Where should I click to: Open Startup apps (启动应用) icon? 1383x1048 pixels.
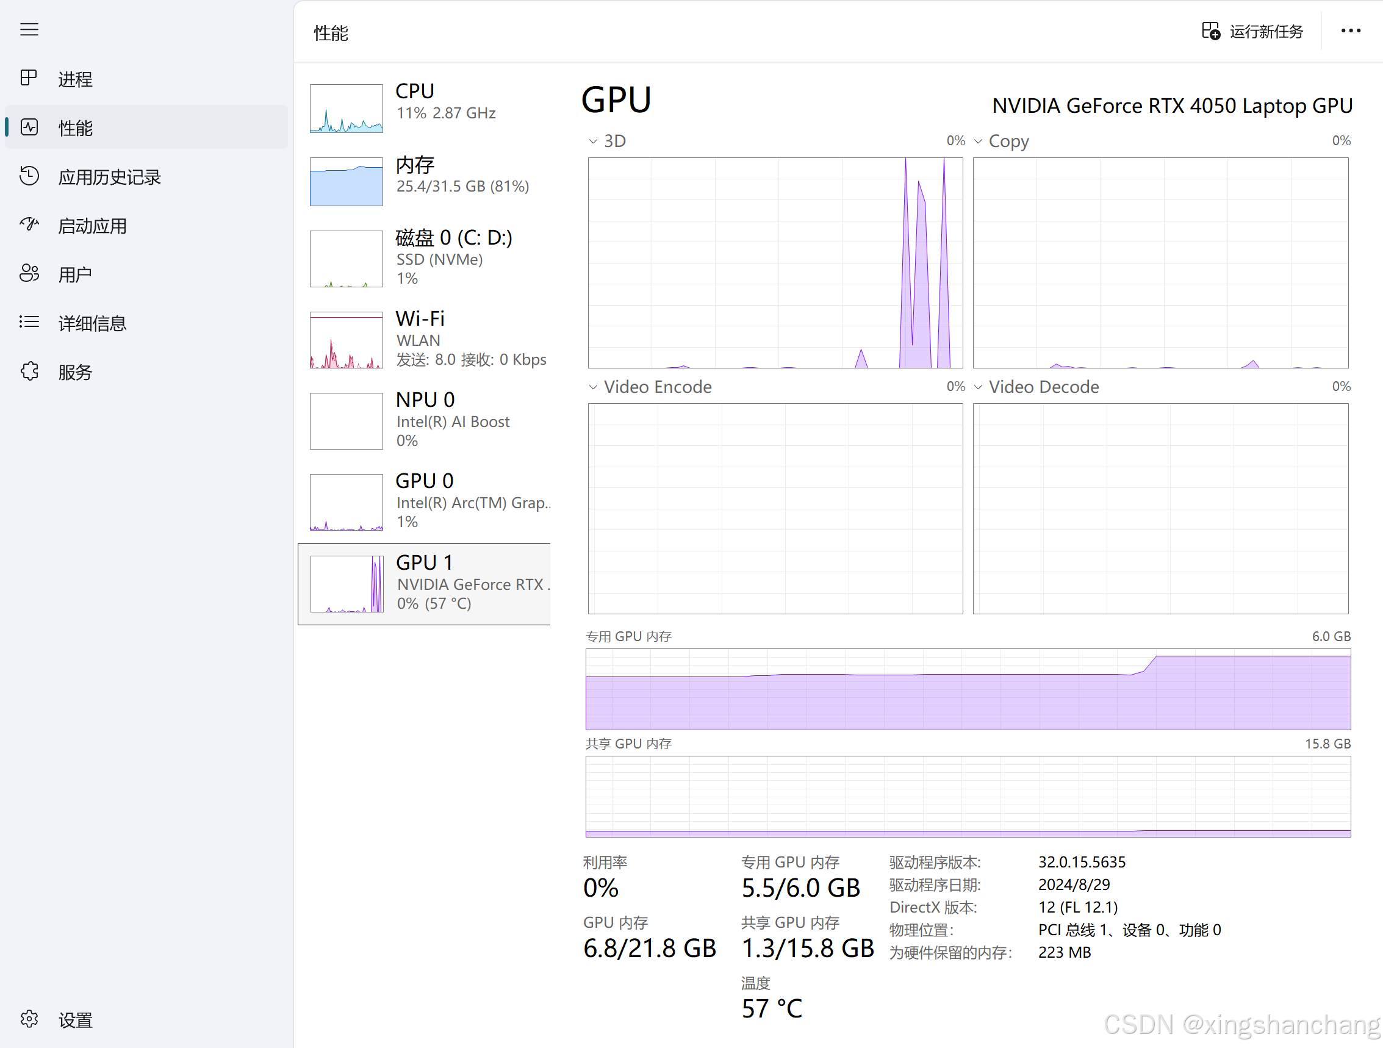pyautogui.click(x=29, y=224)
